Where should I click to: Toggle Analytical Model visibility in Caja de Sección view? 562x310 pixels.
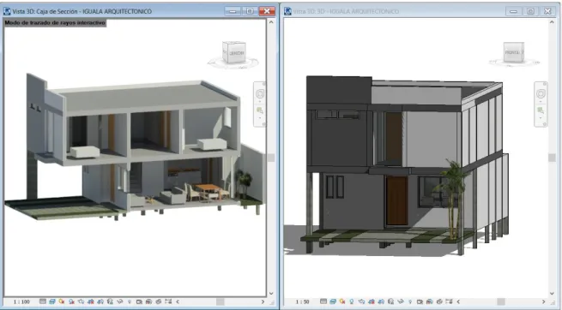coord(148,301)
